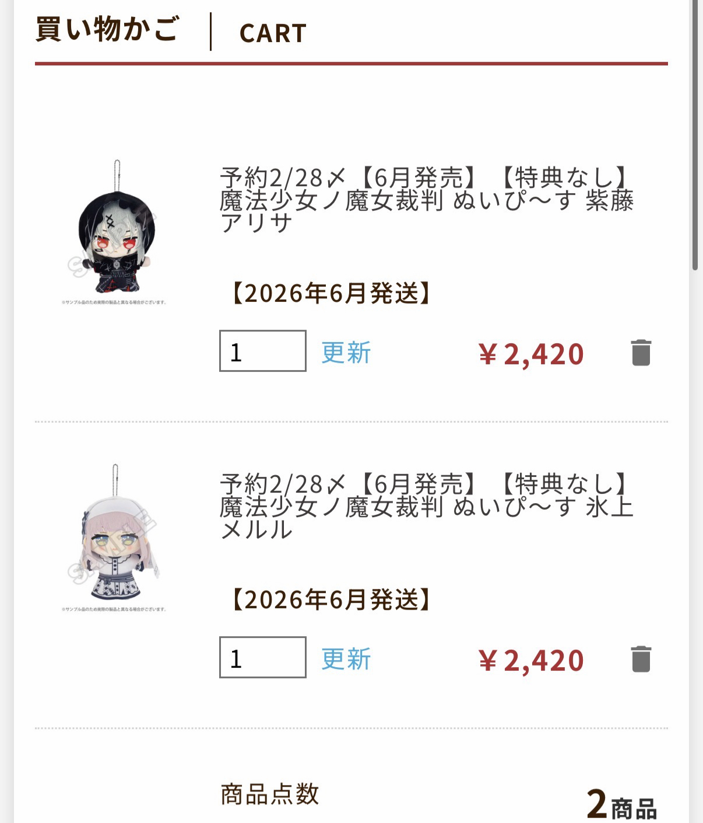
Task: Focus the quantity box for 氷上メルル
Action: pyautogui.click(x=263, y=657)
